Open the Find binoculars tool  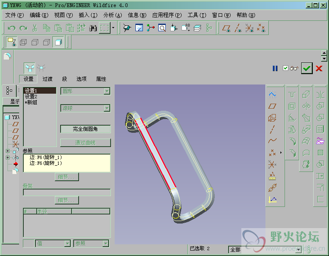[93, 28]
